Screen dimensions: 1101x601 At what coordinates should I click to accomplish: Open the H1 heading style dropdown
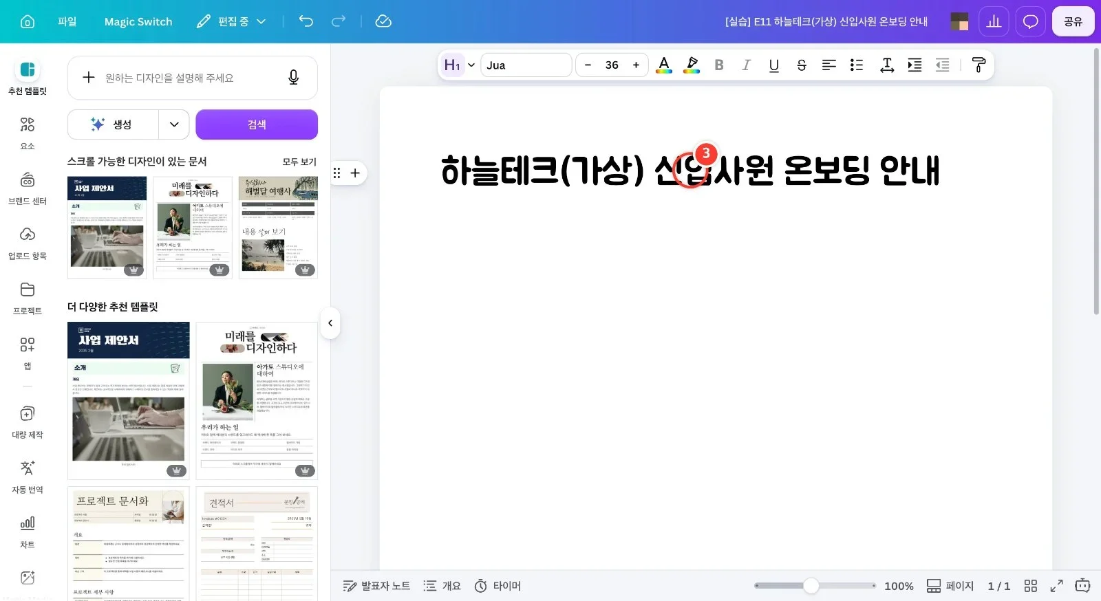tap(459, 65)
